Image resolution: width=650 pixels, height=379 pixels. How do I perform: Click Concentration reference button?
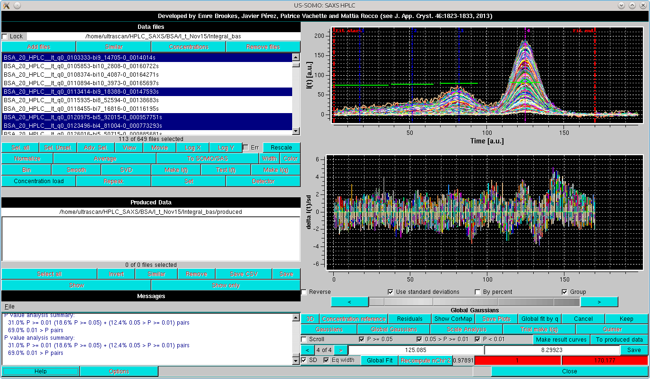[x=354, y=319]
